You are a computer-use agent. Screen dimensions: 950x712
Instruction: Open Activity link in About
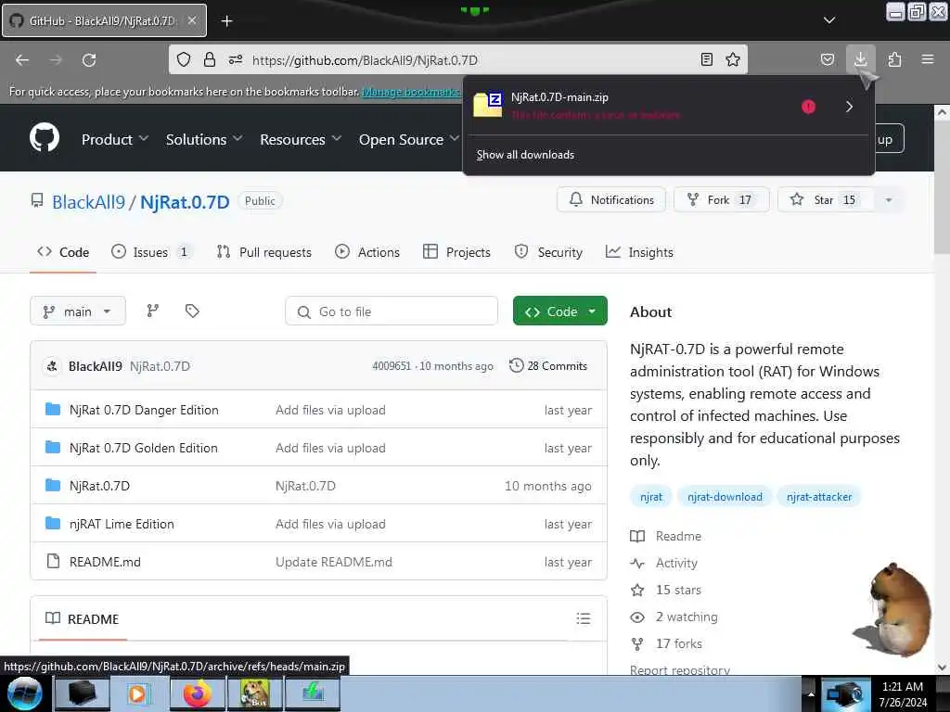click(664, 564)
